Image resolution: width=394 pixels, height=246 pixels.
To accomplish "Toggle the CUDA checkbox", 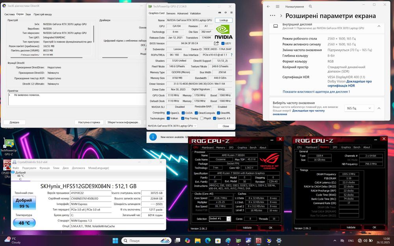I will (x=183, y=113).
